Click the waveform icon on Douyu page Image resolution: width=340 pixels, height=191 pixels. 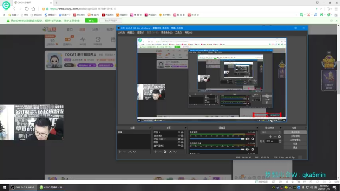pyautogui.click(x=83, y=39)
